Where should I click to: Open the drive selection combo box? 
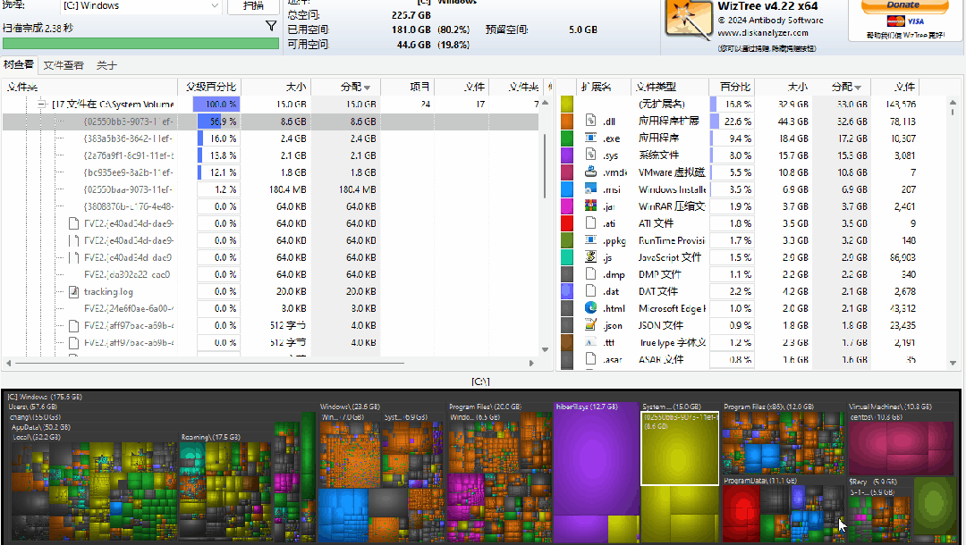click(x=140, y=6)
